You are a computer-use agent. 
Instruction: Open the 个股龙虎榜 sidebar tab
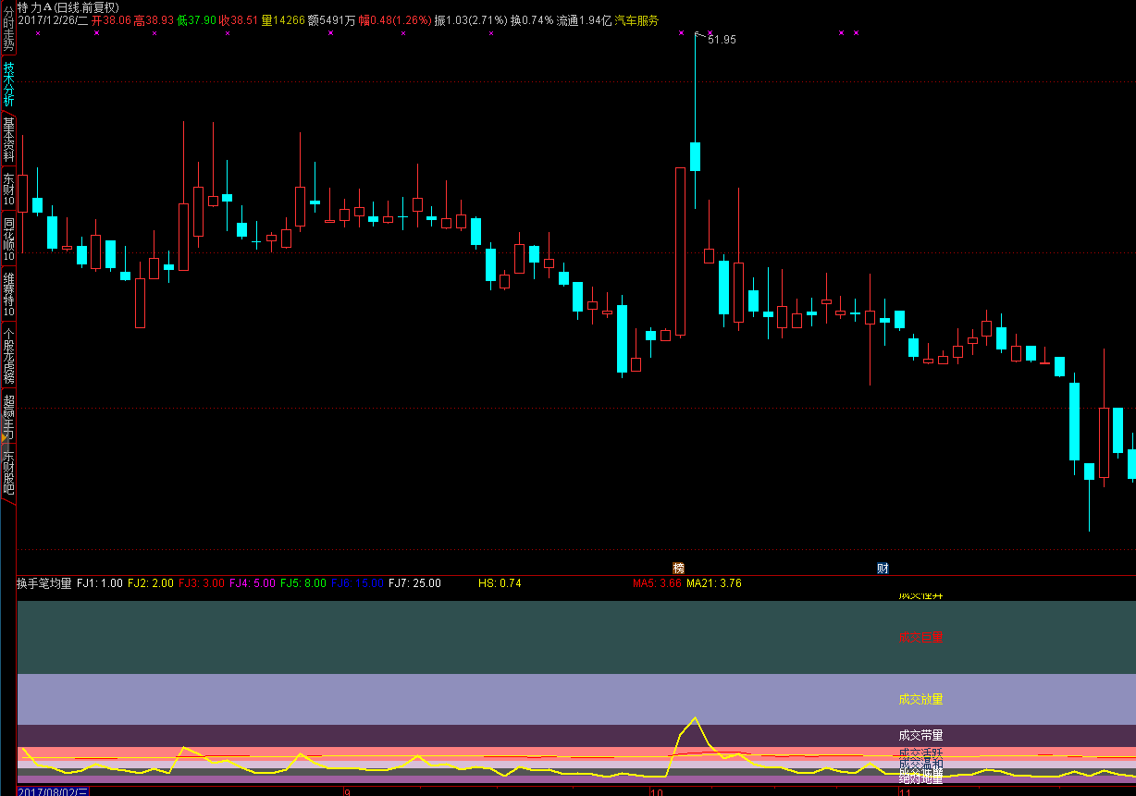(8, 356)
